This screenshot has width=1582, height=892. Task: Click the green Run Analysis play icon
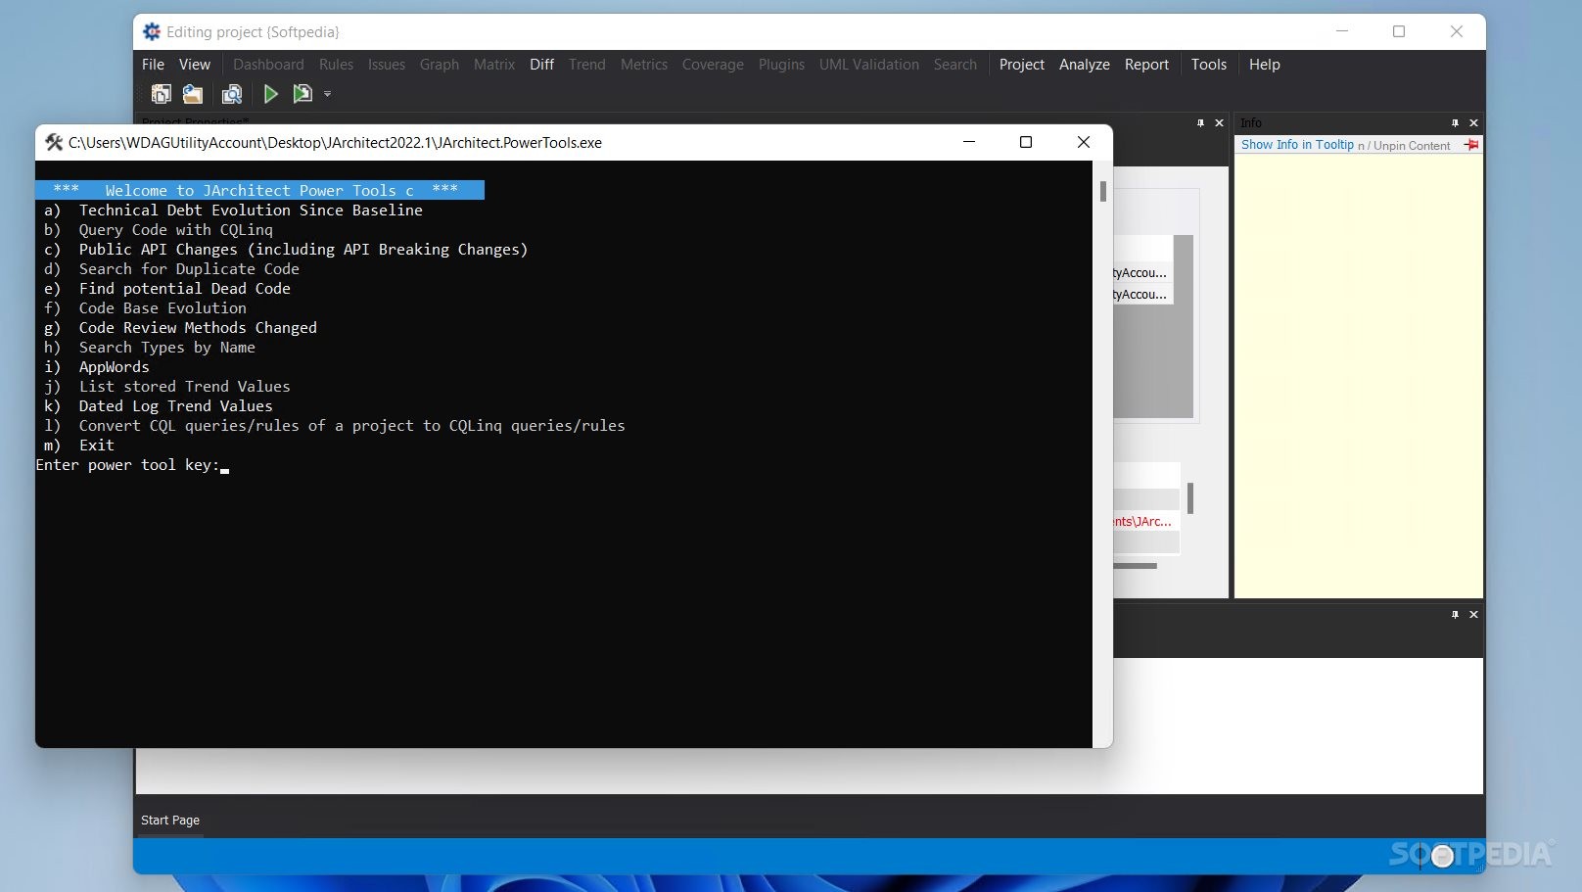pos(271,94)
